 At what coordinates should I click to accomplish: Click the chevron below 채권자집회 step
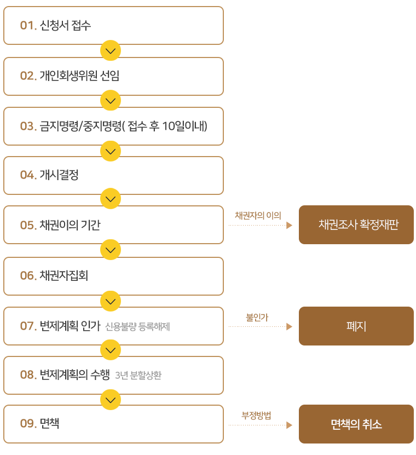tap(111, 301)
